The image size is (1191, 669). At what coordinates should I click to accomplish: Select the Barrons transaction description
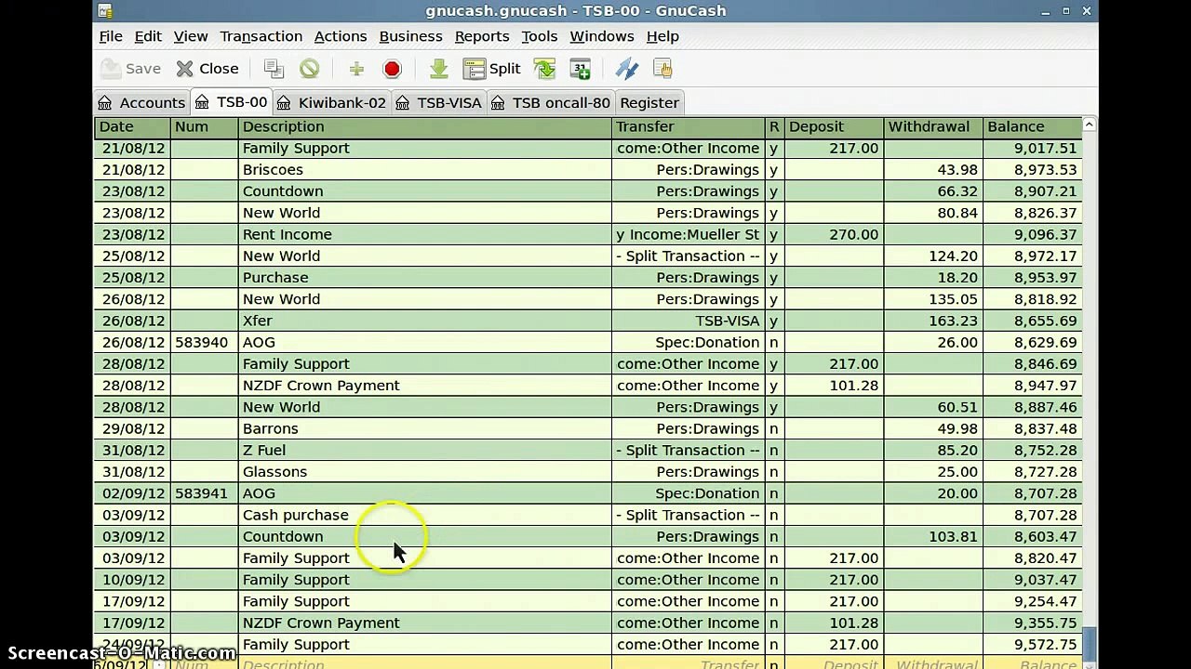point(425,428)
